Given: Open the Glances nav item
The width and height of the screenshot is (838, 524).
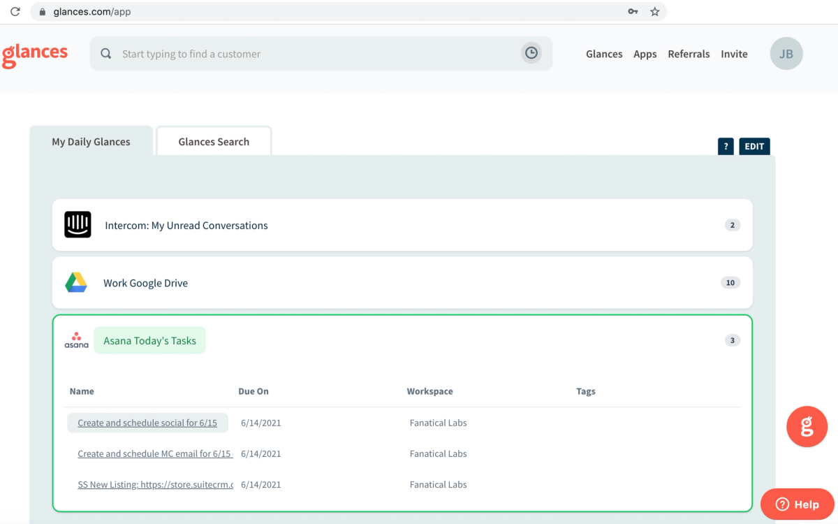Looking at the screenshot, I should 604,54.
